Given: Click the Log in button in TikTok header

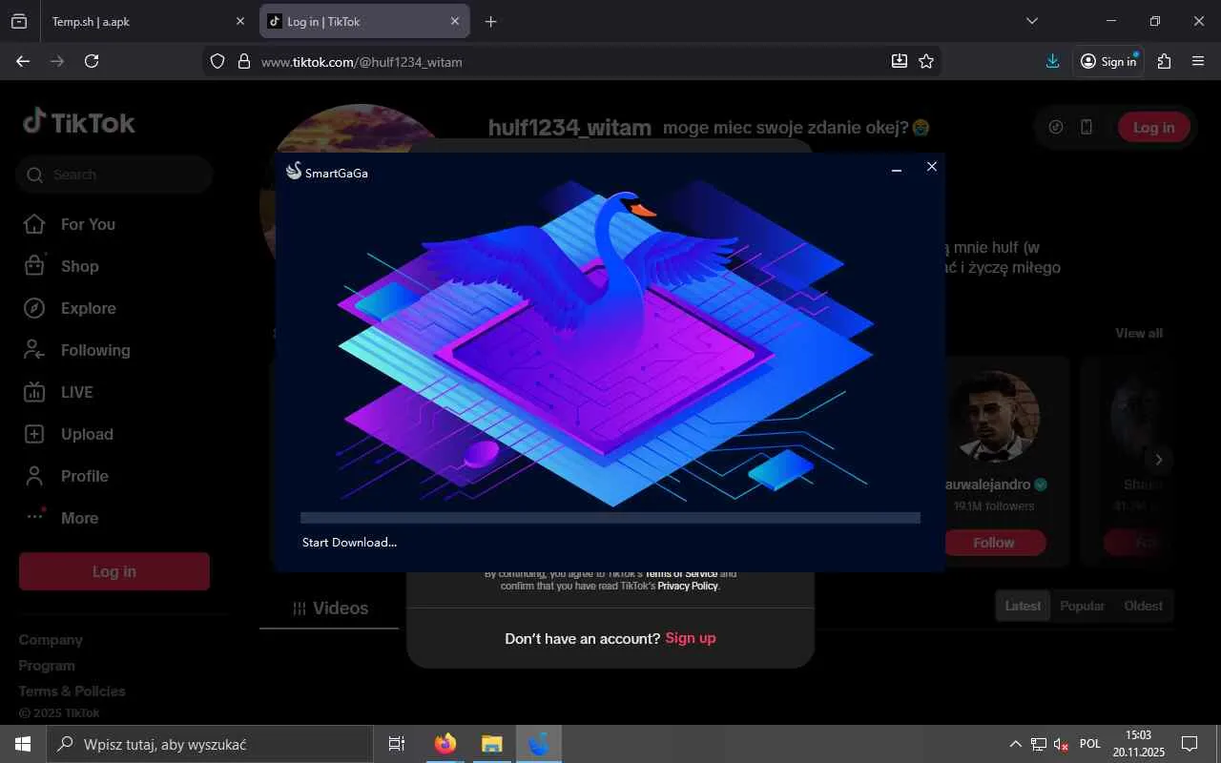Looking at the screenshot, I should pyautogui.click(x=1153, y=127).
